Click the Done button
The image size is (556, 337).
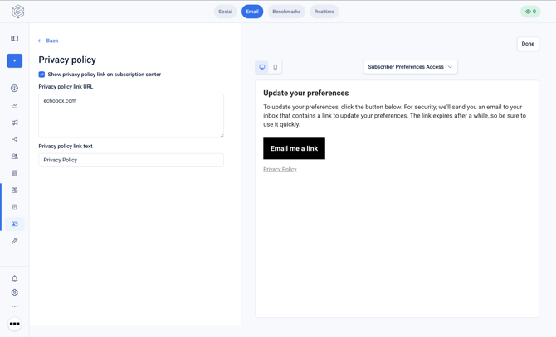[528, 44]
